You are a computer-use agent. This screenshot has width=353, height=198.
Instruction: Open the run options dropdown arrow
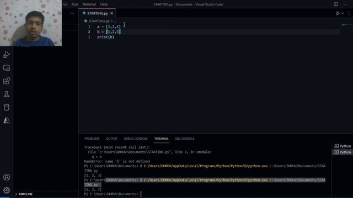tap(343, 13)
